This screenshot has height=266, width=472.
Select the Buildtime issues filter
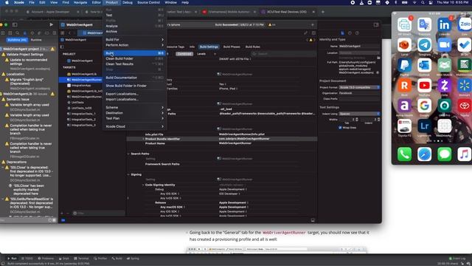(x=17, y=40)
